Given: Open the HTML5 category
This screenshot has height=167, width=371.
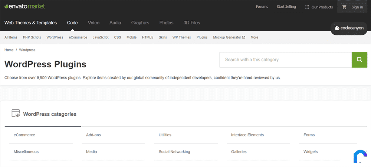Looking at the screenshot, I should (148, 37).
